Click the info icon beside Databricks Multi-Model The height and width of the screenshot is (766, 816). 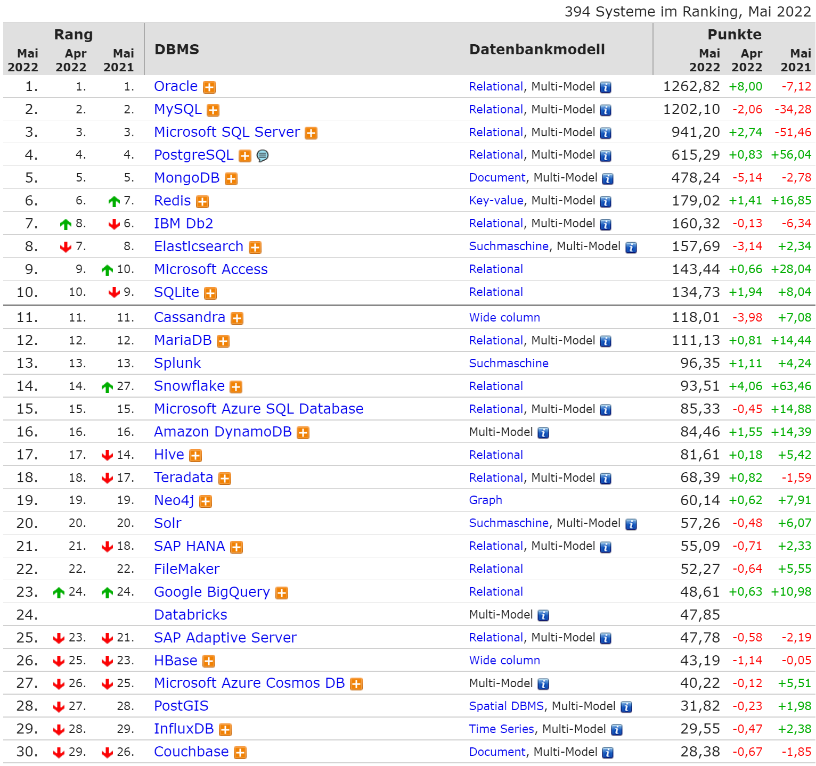pyautogui.click(x=543, y=616)
